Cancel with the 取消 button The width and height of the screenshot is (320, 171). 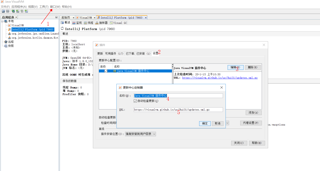[x=218, y=123]
